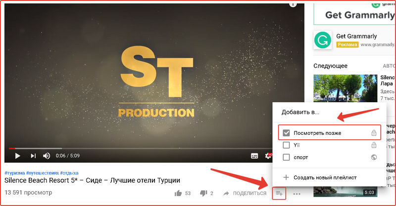Click the Реклама ad label
396x206 pixels.
pos(347,44)
